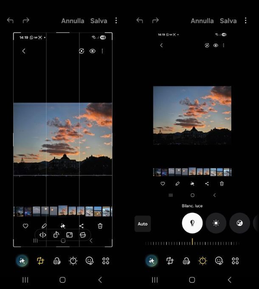This screenshot has height=289, width=259.
Task: Open recent apps from right navigation bar
Action: click(x=155, y=280)
